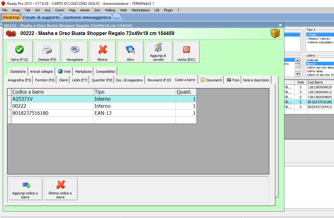This screenshot has height=218, width=334.
Task: Open the Plugin menu
Action: click(168, 10)
